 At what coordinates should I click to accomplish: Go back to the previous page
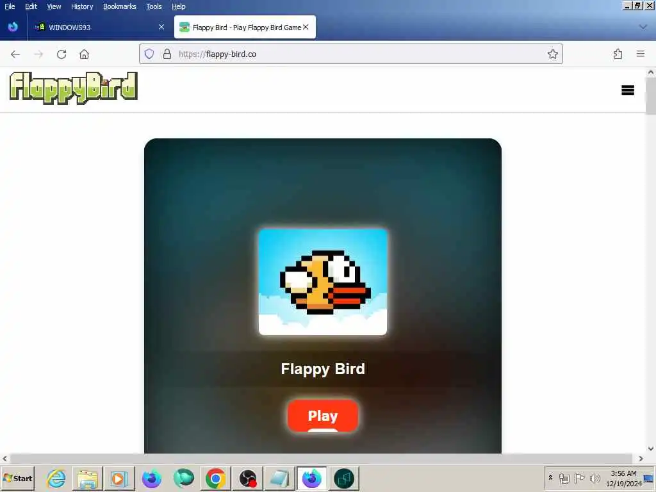(15, 54)
